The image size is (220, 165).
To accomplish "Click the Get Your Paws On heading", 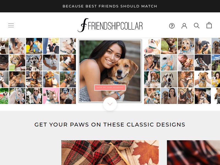I will click(x=110, y=125).
